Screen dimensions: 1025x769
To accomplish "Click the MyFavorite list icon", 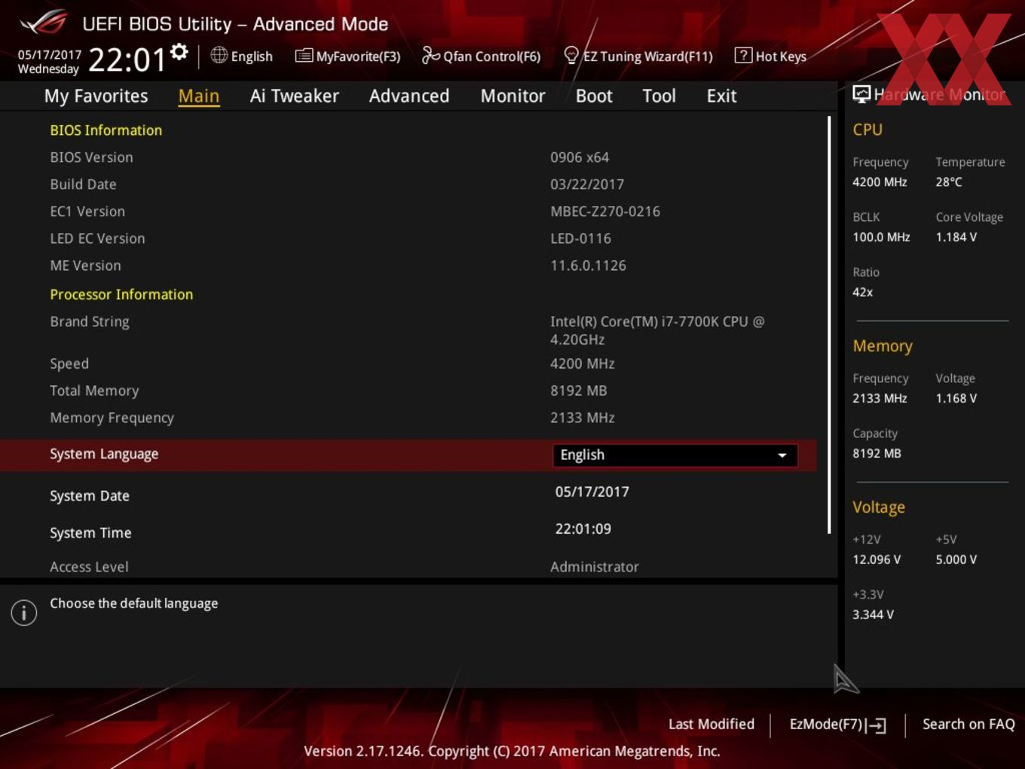I will pos(304,56).
